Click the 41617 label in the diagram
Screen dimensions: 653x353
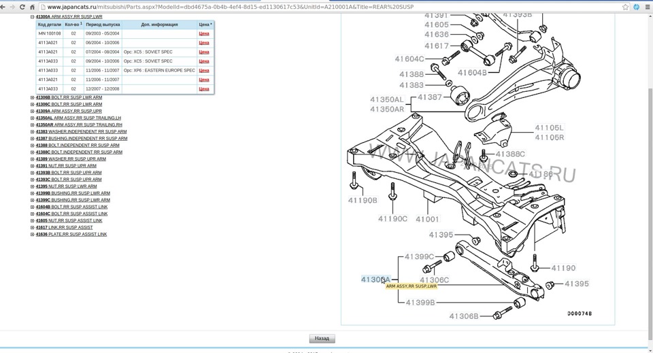tap(437, 46)
